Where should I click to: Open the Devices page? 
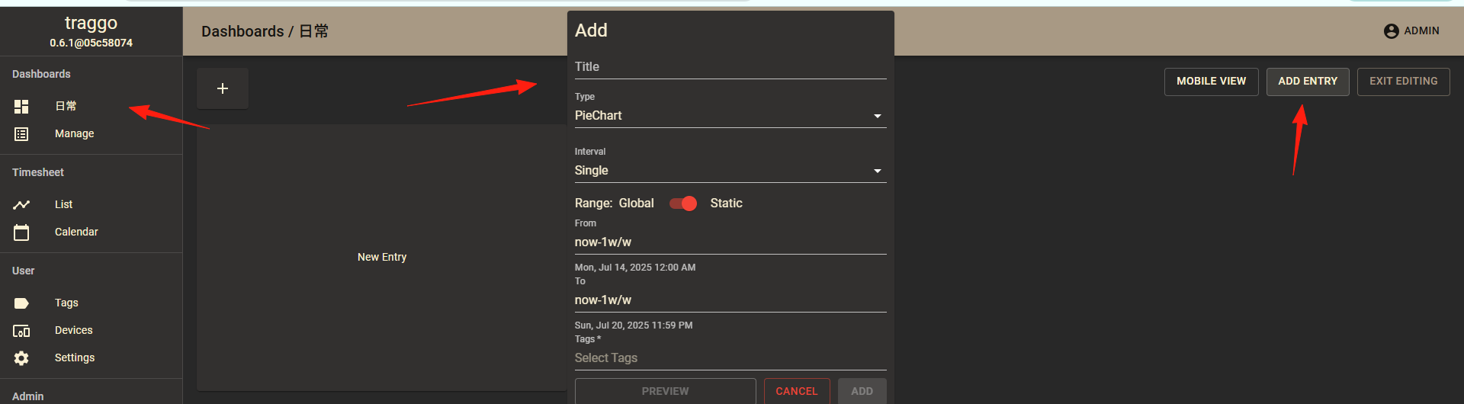tap(91, 330)
